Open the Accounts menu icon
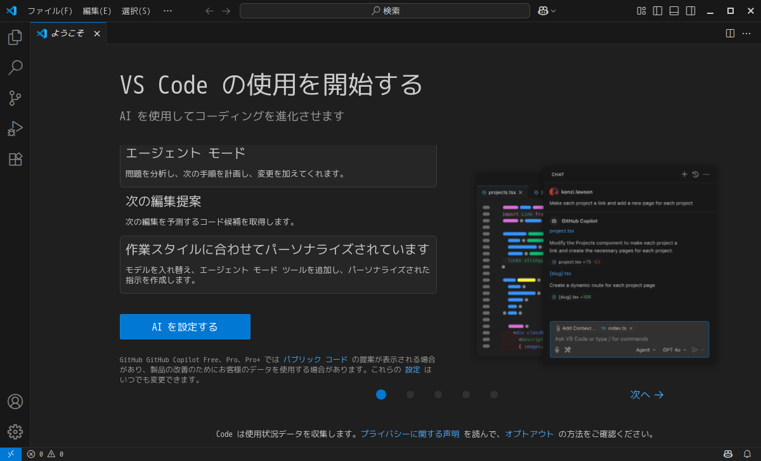The width and height of the screenshot is (761, 461). pyautogui.click(x=15, y=401)
